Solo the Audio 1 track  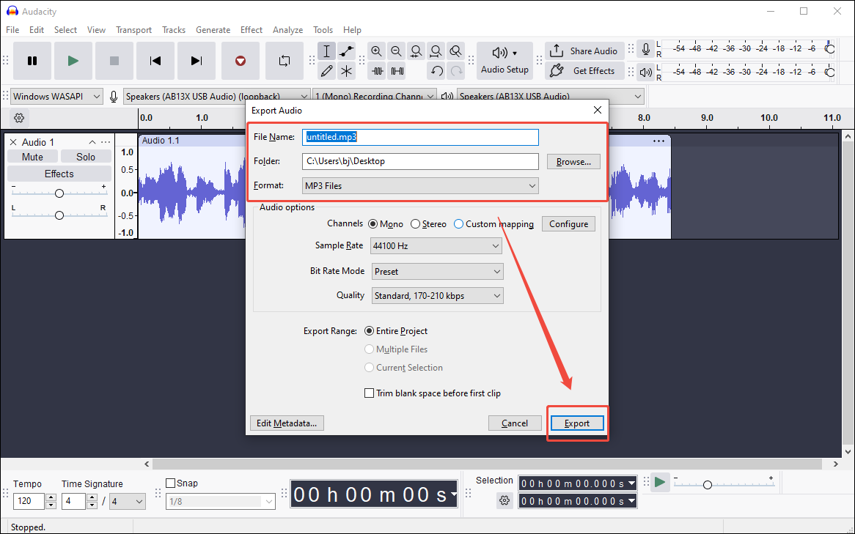(86, 157)
